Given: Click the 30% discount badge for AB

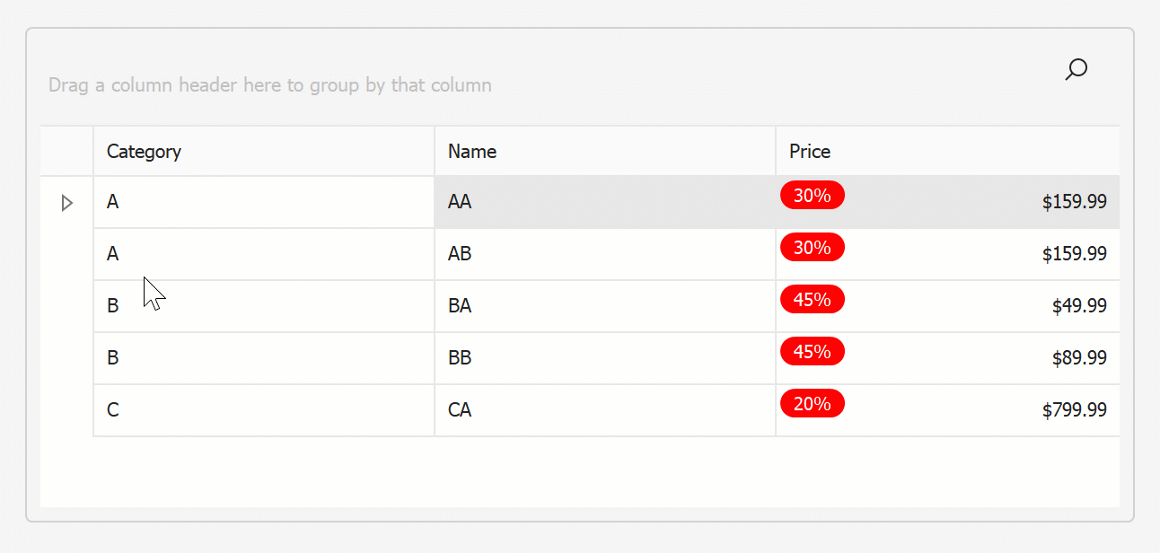Looking at the screenshot, I should [813, 248].
